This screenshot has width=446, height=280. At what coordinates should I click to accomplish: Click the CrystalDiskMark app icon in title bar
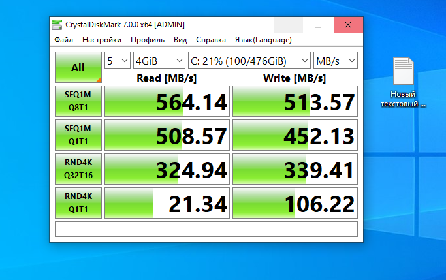pos(57,25)
